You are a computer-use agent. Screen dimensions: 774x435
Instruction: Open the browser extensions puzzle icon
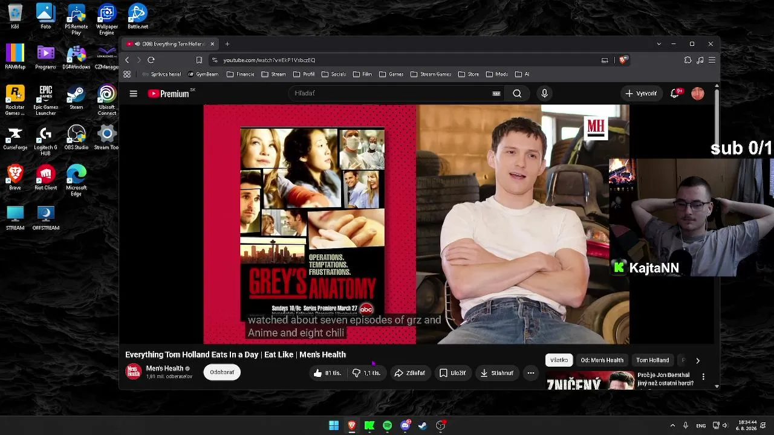[688, 60]
